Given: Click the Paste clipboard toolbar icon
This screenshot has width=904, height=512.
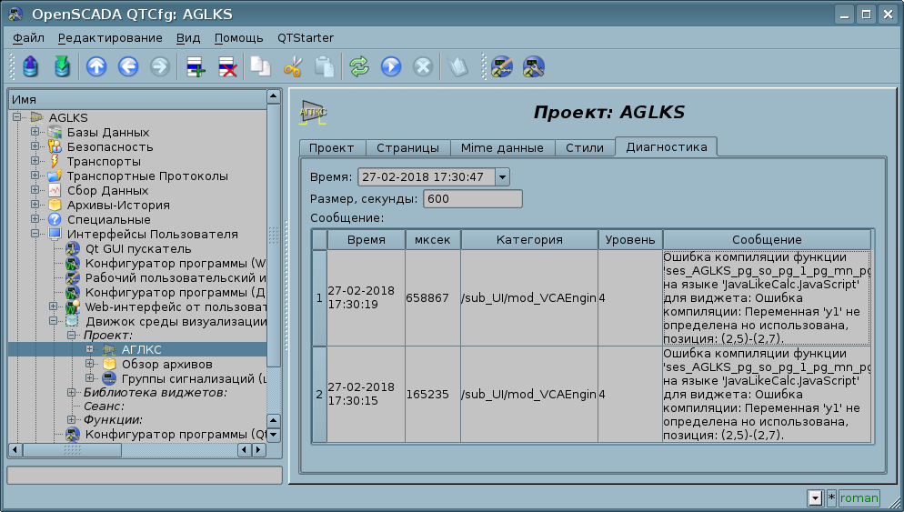Looking at the screenshot, I should 324,67.
